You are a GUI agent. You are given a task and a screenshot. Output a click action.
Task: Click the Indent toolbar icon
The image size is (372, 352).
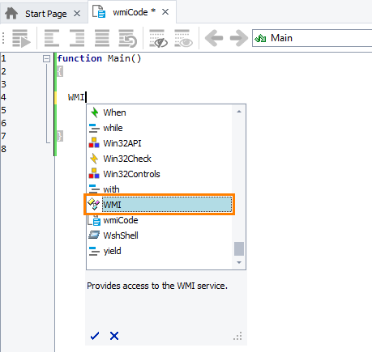pos(77,38)
